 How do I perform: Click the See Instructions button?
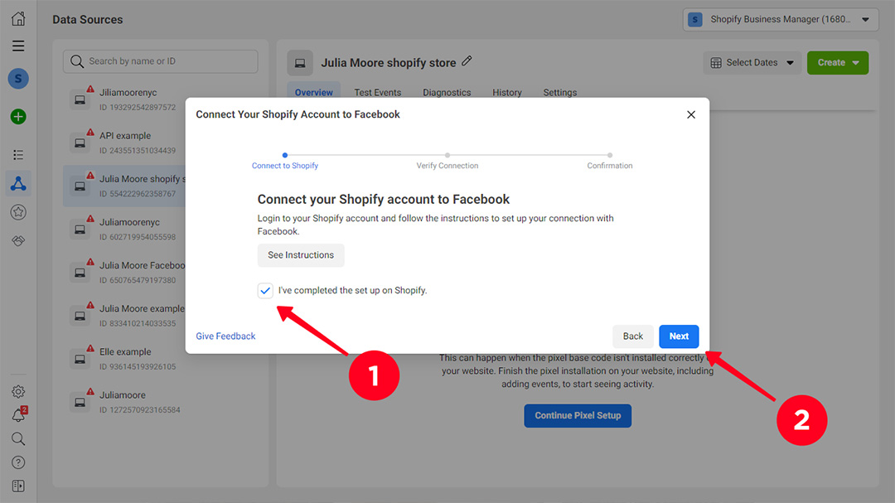point(301,255)
